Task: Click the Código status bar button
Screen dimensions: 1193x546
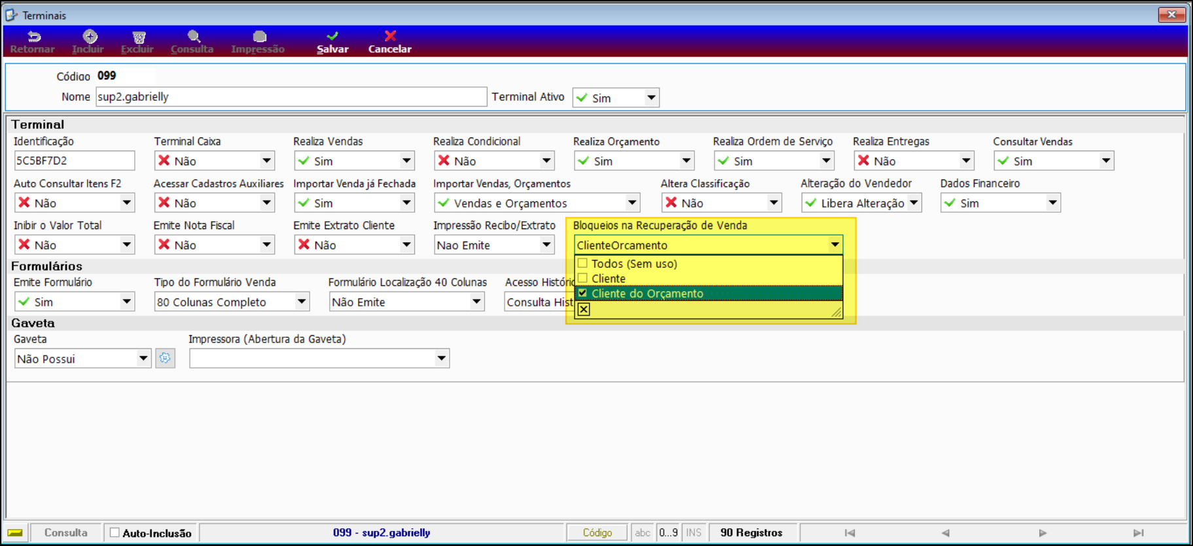Action: [597, 533]
